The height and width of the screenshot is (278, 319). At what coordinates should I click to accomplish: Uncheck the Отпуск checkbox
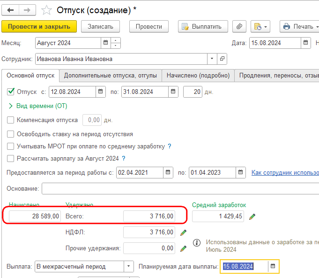point(11,92)
